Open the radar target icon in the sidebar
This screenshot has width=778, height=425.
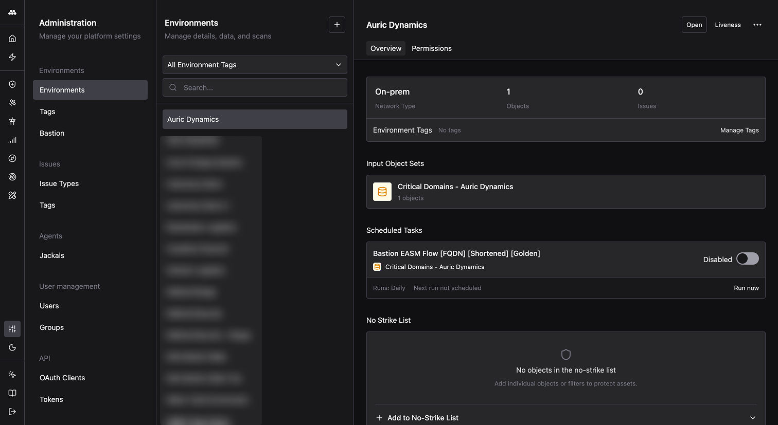(12, 177)
